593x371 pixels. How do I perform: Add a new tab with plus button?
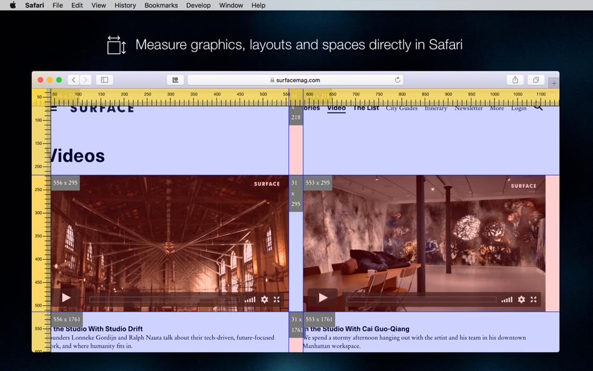554,83
